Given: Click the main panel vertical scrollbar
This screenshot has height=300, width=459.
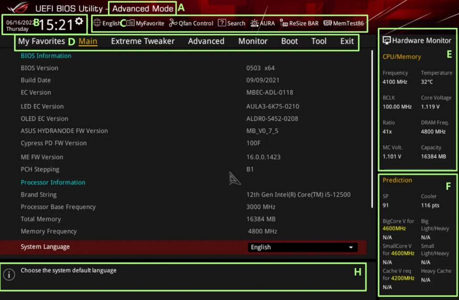Looking at the screenshot, I should pyautogui.click(x=372, y=129).
